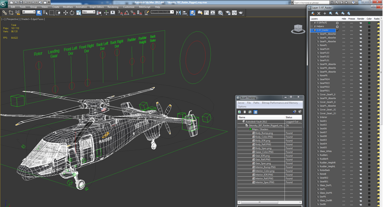The image size is (383, 207).
Task: Open the Modifiers menu
Action: click(x=68, y=7)
